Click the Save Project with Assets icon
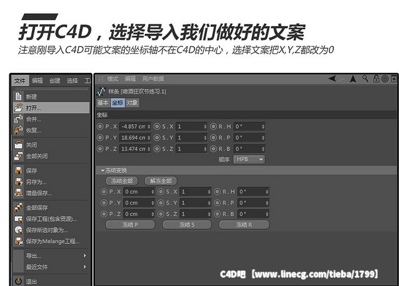Image resolution: width=399 pixels, height=286 pixels. [x=18, y=219]
